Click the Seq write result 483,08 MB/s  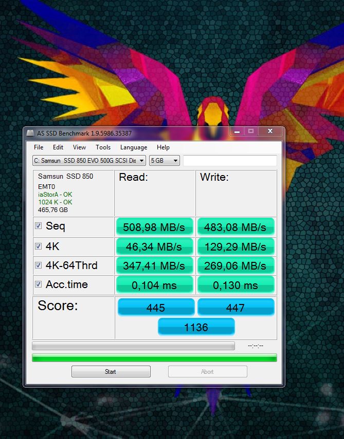[x=236, y=227]
